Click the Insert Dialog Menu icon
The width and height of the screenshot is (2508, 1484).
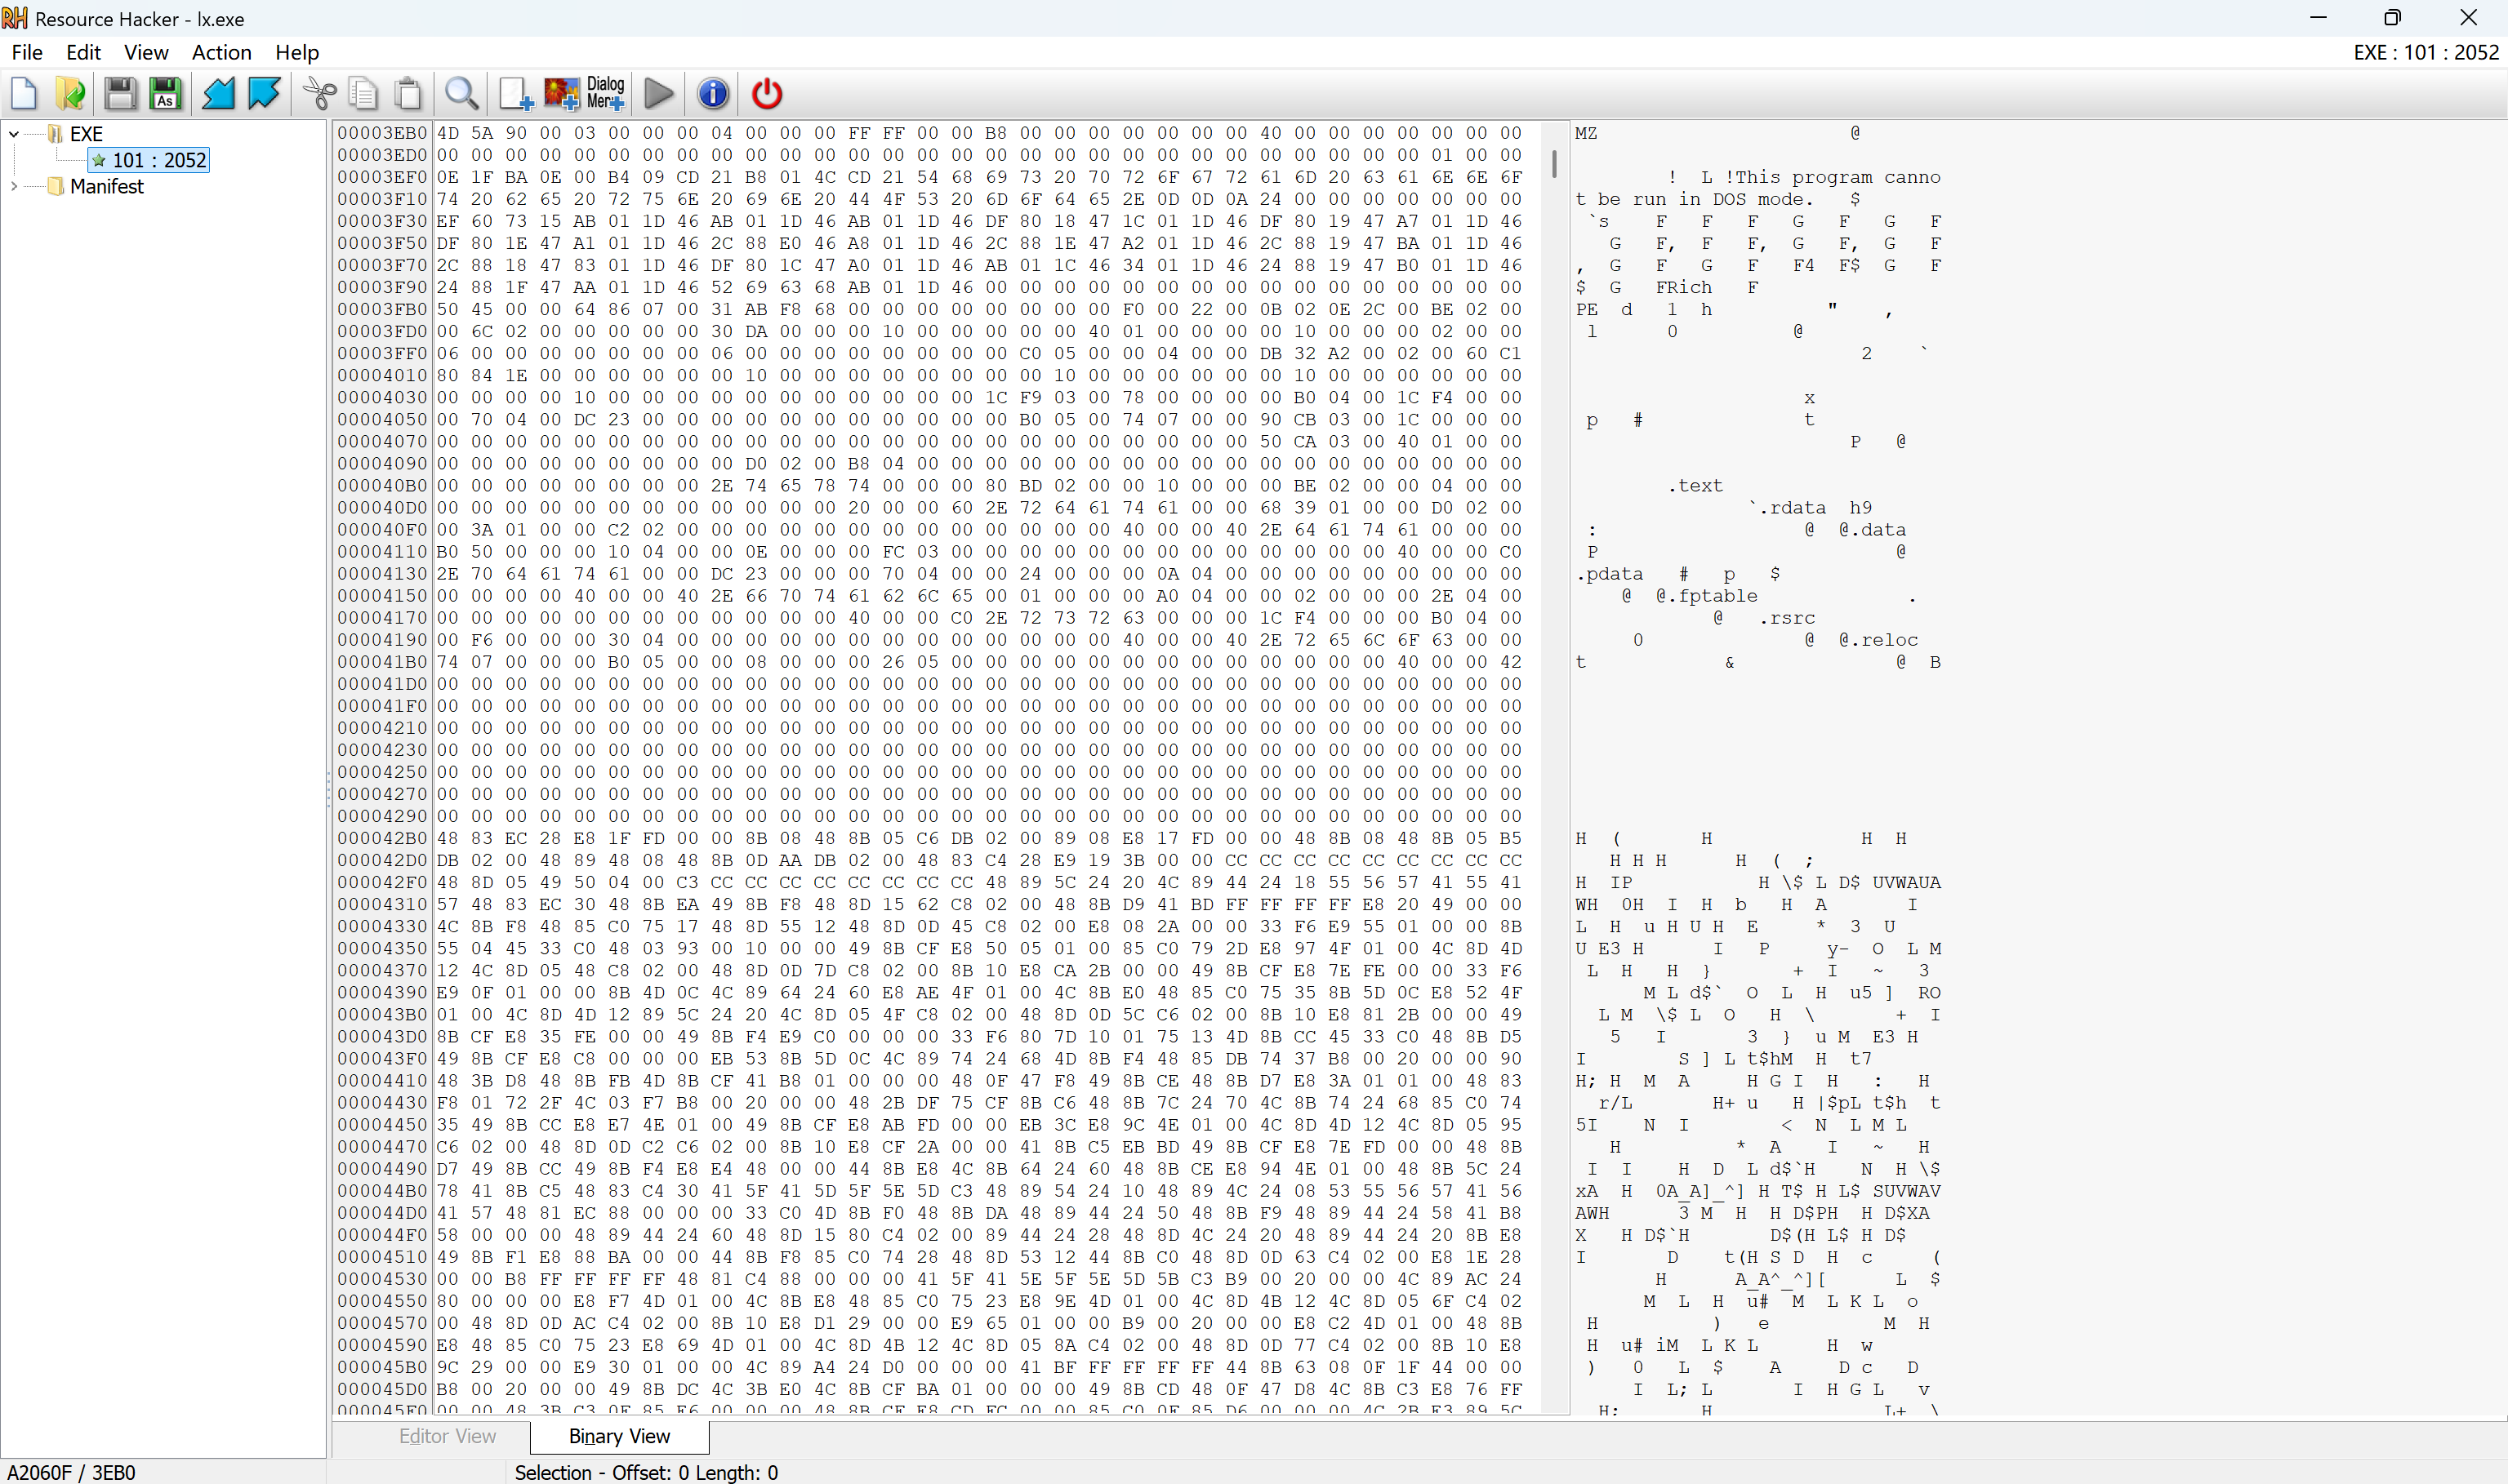pyautogui.click(x=606, y=94)
